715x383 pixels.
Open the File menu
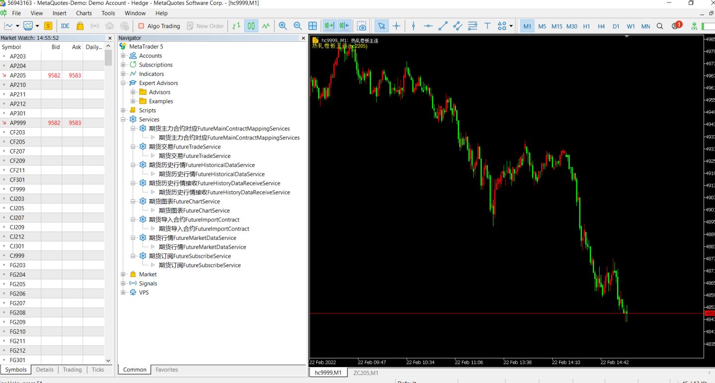pyautogui.click(x=16, y=13)
